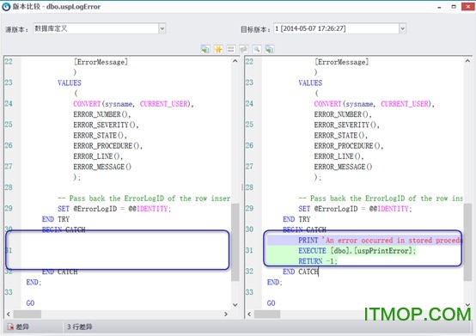Click ERROR_SEVERITY() in the right pane
This screenshot has width=476, height=336.
pos(346,125)
